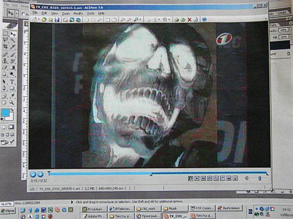This screenshot has height=219, width=293.
Task: Click the Save icon in ACDSee toolbar
Action: click(56, 19)
